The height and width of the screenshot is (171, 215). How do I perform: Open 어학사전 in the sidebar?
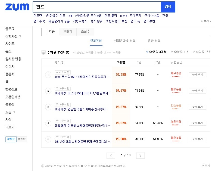(11, 36)
